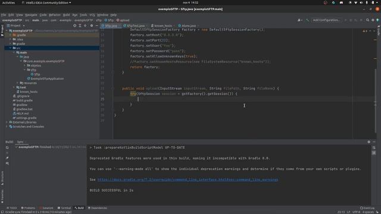Toggle soft-wrap icon in build output
The height and width of the screenshot is (214, 381).
374,147
